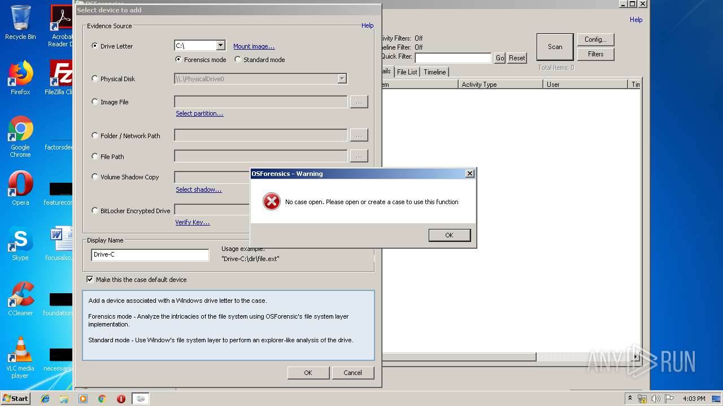Open Filters in OSForensics window

click(x=595, y=54)
